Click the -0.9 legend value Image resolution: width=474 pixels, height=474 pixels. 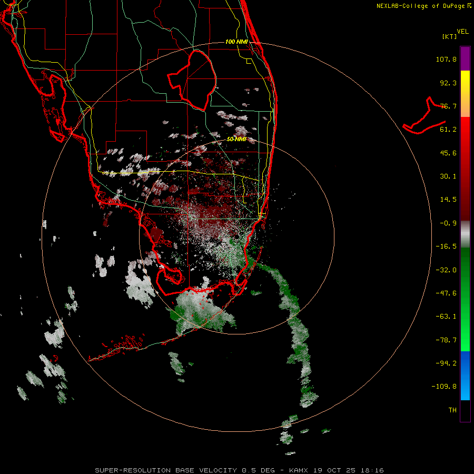coord(448,223)
